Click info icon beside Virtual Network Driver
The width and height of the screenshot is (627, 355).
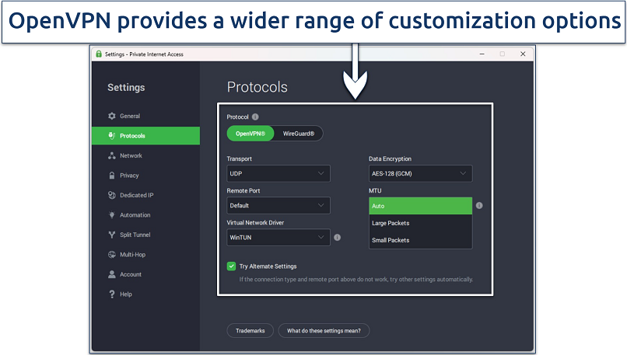pyautogui.click(x=337, y=238)
